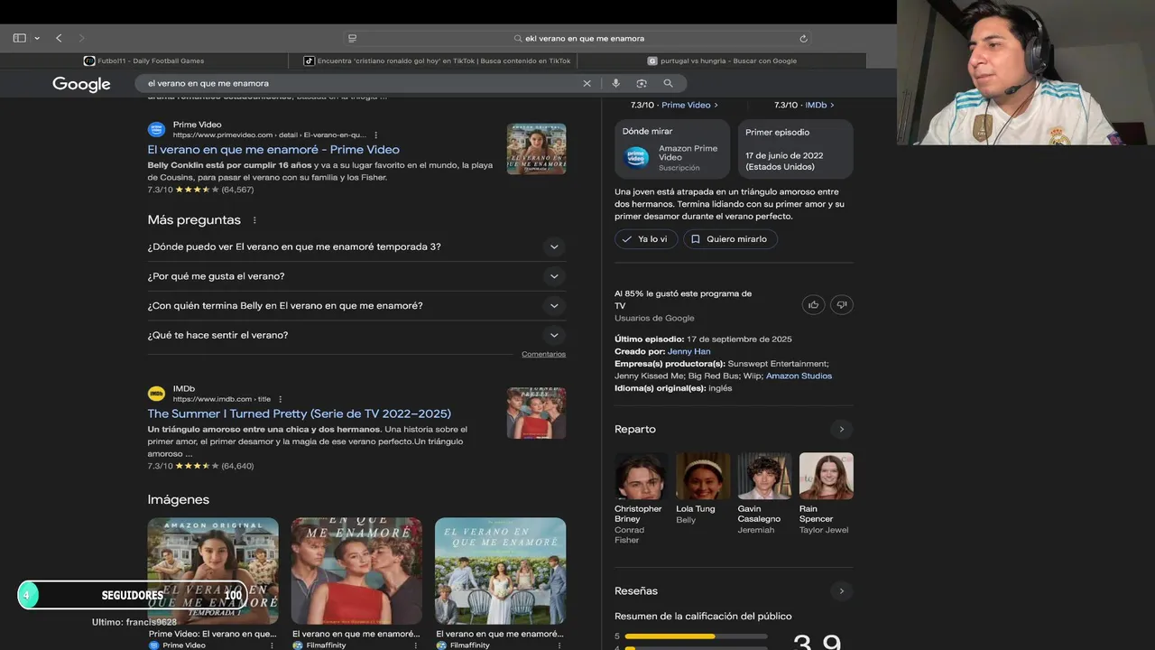Switch to Futbol11 Daily Football Games tab
This screenshot has height=650, width=1155.
pos(144,60)
